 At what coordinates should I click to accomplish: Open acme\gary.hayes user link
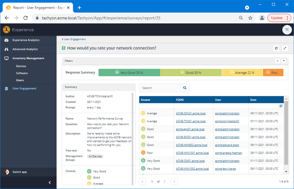(225, 169)
